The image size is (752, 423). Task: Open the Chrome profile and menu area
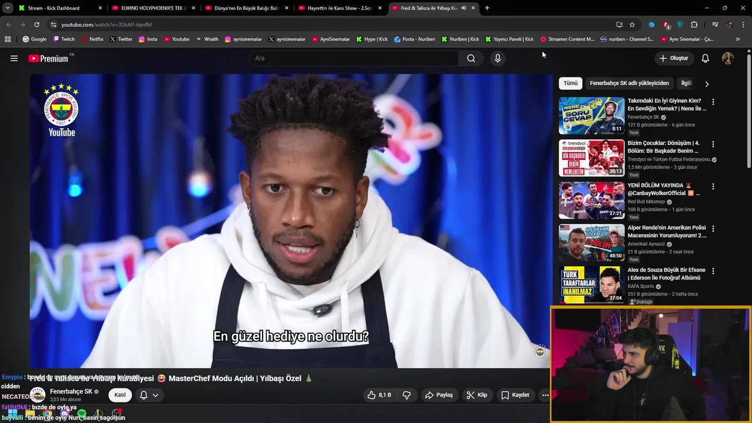tap(730, 25)
